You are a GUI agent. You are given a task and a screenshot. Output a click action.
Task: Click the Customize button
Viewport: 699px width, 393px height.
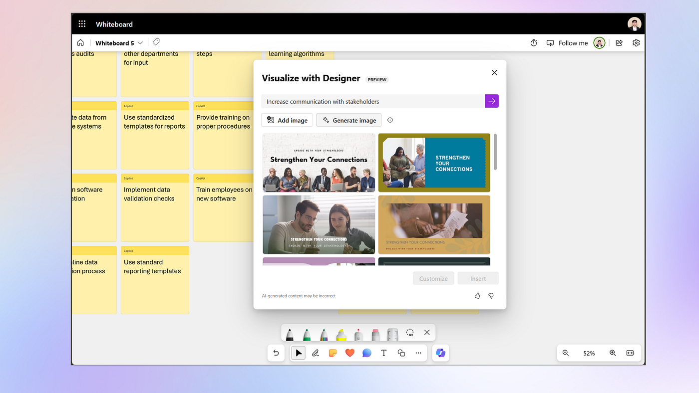coord(433,278)
